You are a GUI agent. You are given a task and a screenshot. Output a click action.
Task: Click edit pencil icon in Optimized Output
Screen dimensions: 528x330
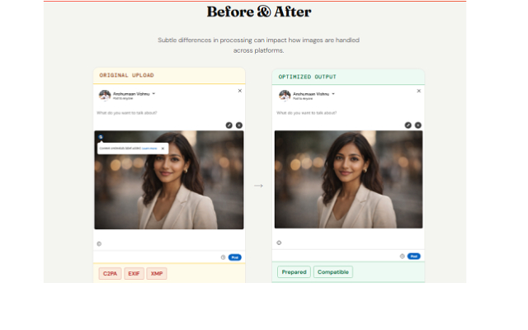(x=408, y=125)
